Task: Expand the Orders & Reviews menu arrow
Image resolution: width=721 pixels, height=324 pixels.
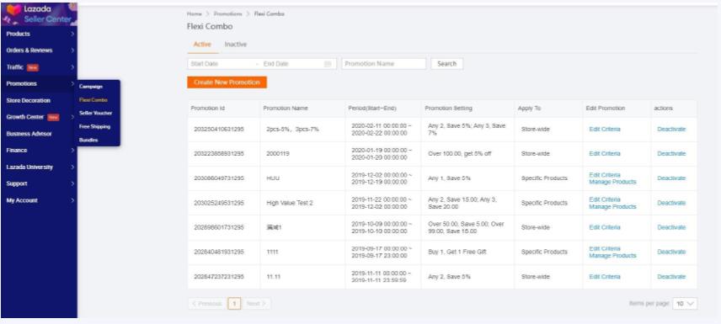Action: click(72, 50)
